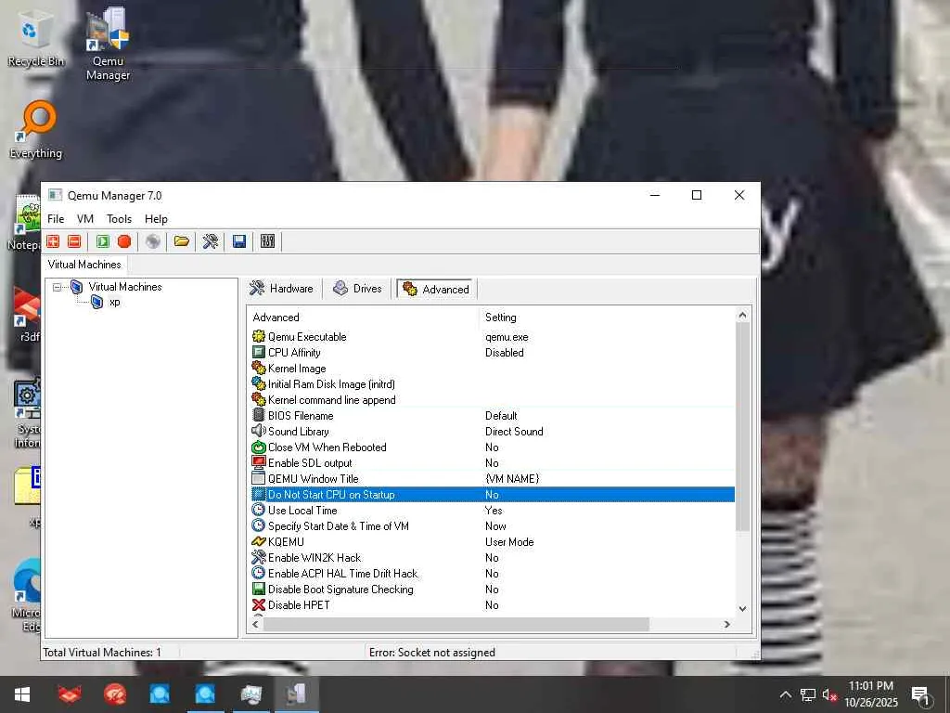Click the Error: Socket not assigned status text
The width and height of the screenshot is (950, 713).
pos(432,653)
